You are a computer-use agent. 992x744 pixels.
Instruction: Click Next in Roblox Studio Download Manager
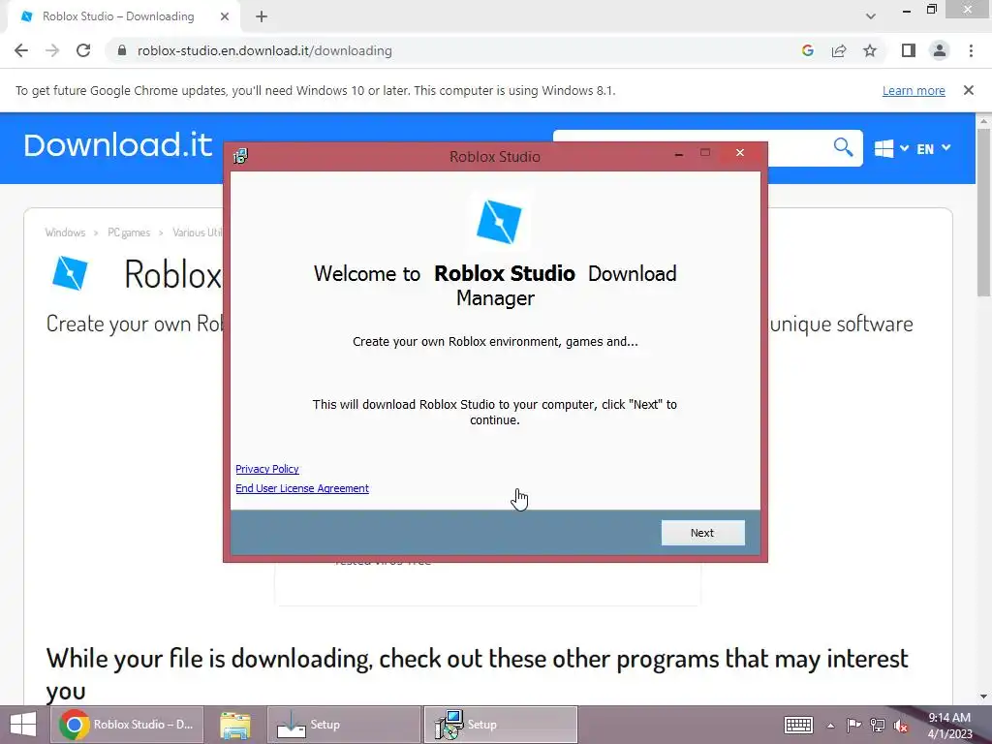click(702, 533)
